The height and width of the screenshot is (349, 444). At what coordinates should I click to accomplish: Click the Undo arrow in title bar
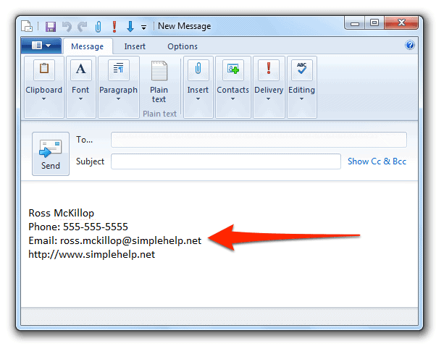[x=67, y=26]
